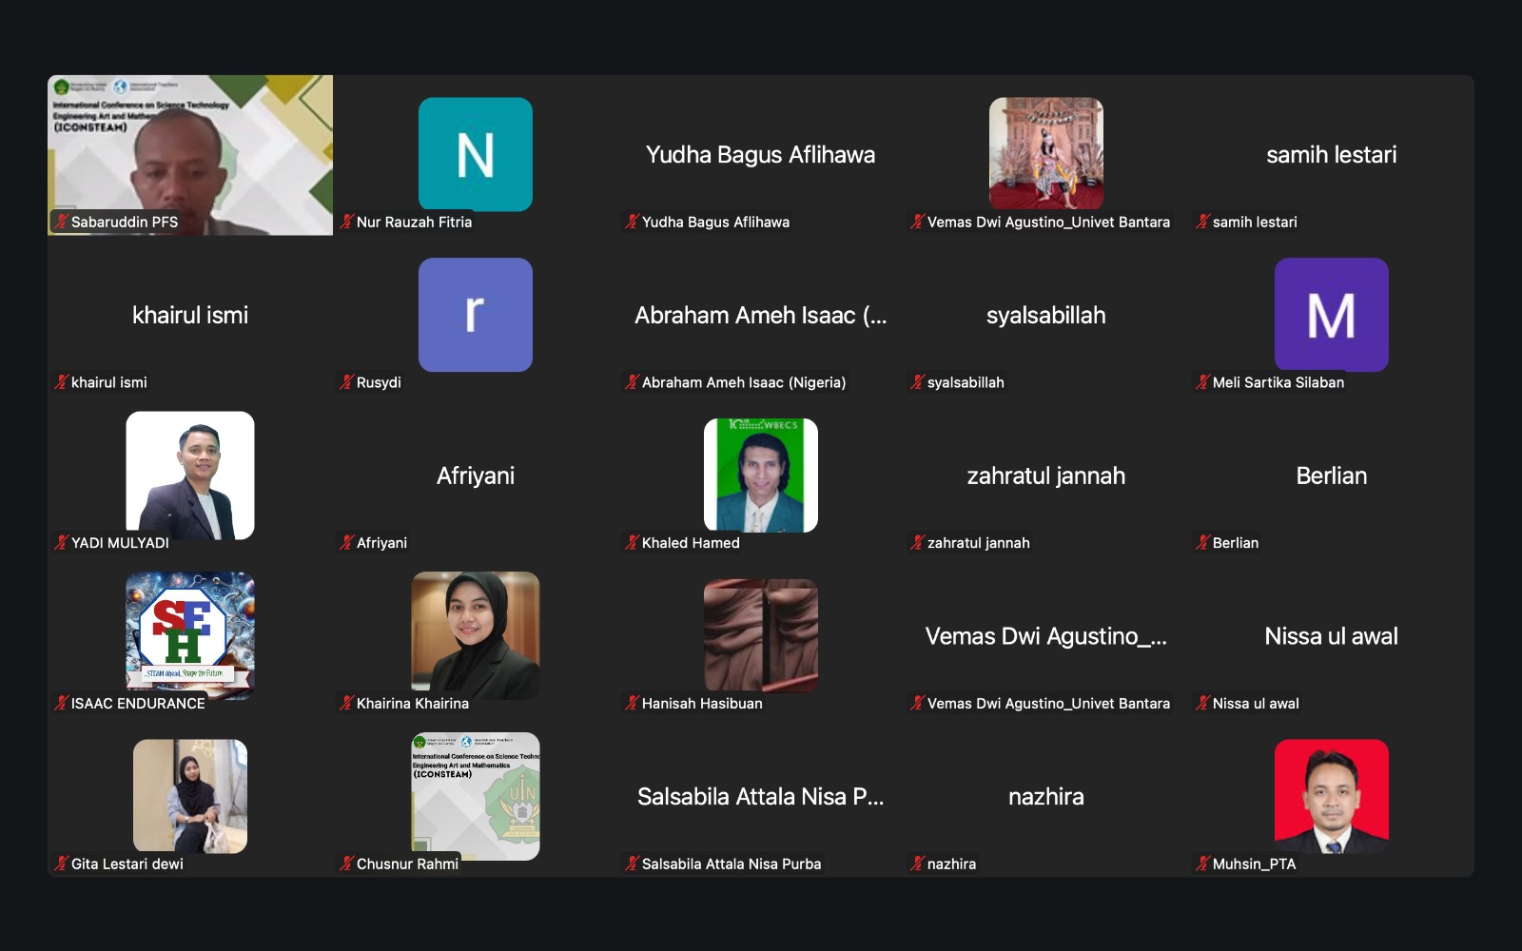Screen dimensions: 1522x951
Task: Click the muted mic icon beside nazhira label
Action: pos(917,864)
